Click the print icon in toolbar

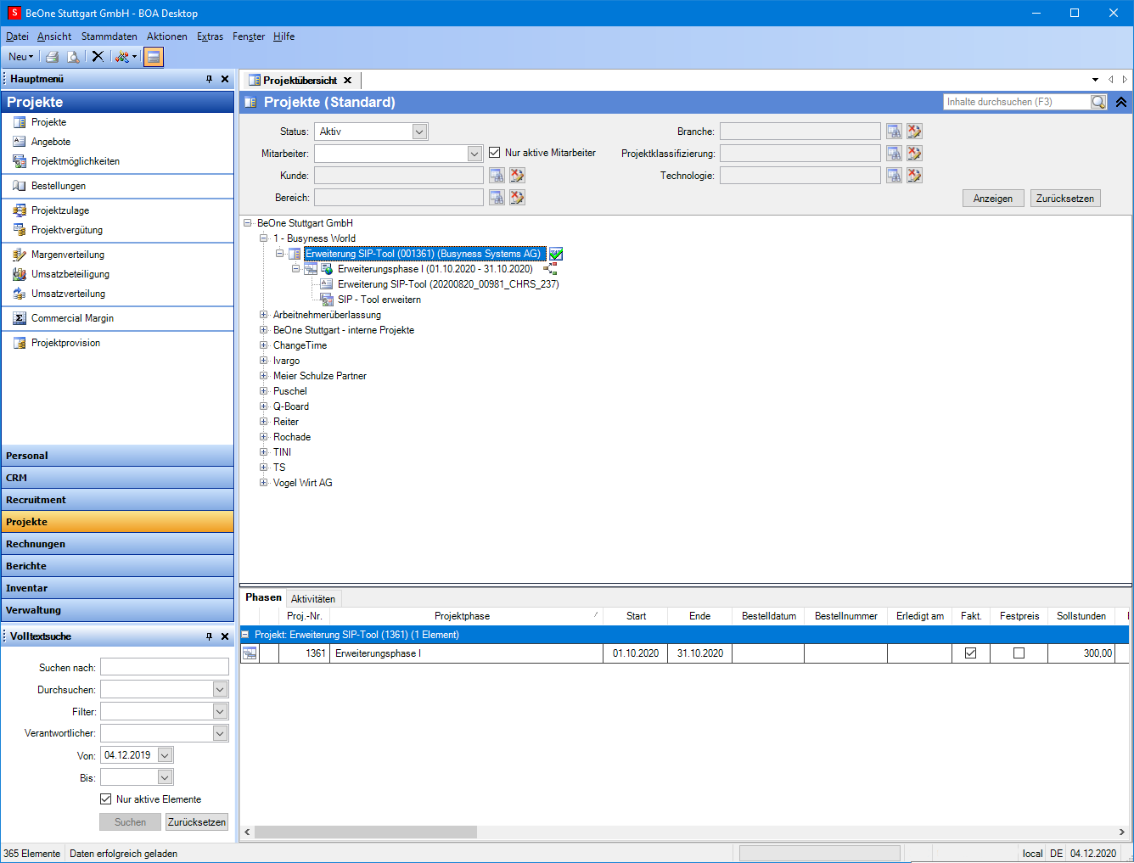point(52,57)
